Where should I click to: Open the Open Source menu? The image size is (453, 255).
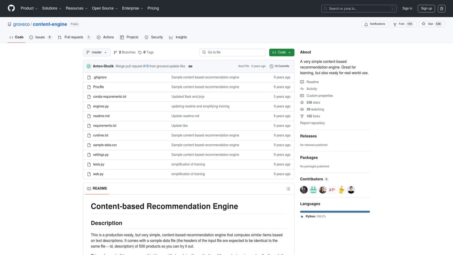point(104,8)
